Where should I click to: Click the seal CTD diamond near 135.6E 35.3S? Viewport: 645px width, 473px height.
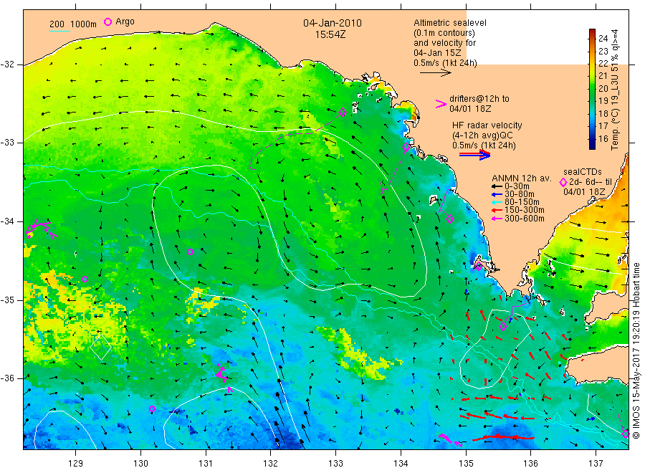click(502, 327)
